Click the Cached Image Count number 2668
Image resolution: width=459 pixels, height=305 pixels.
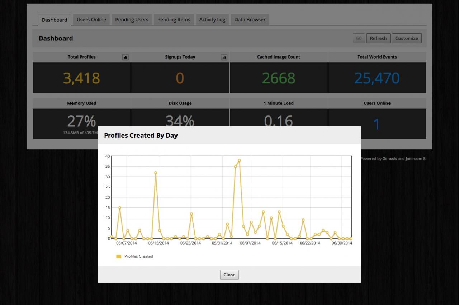click(279, 78)
